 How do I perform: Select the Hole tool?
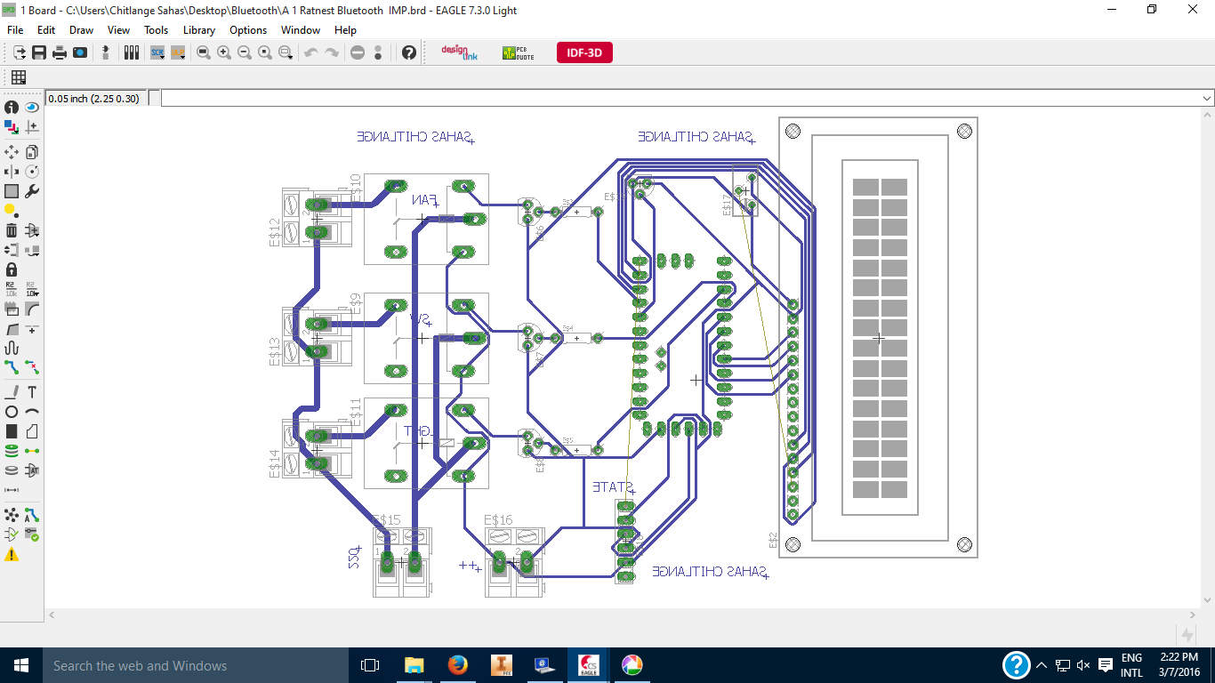click(x=12, y=470)
